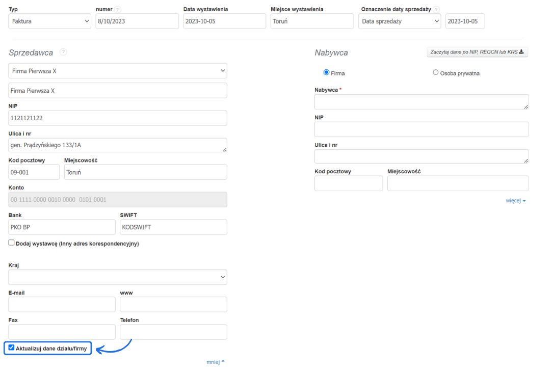Image resolution: width=553 pixels, height=374 pixels.
Task: Click the seller SWIFT field
Action: [173, 227]
